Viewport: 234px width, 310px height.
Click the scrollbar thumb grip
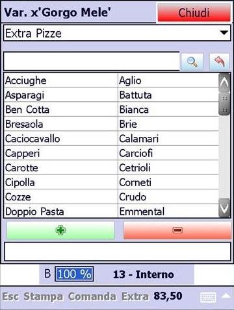tap(224, 104)
